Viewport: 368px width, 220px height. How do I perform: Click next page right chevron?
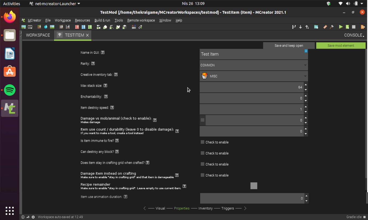pyautogui.click(x=245, y=208)
